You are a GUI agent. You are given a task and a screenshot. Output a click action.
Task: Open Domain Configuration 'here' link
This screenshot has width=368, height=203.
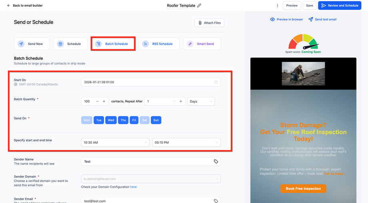coord(133,187)
